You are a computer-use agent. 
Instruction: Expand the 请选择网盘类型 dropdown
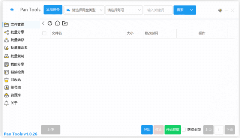click(84, 10)
